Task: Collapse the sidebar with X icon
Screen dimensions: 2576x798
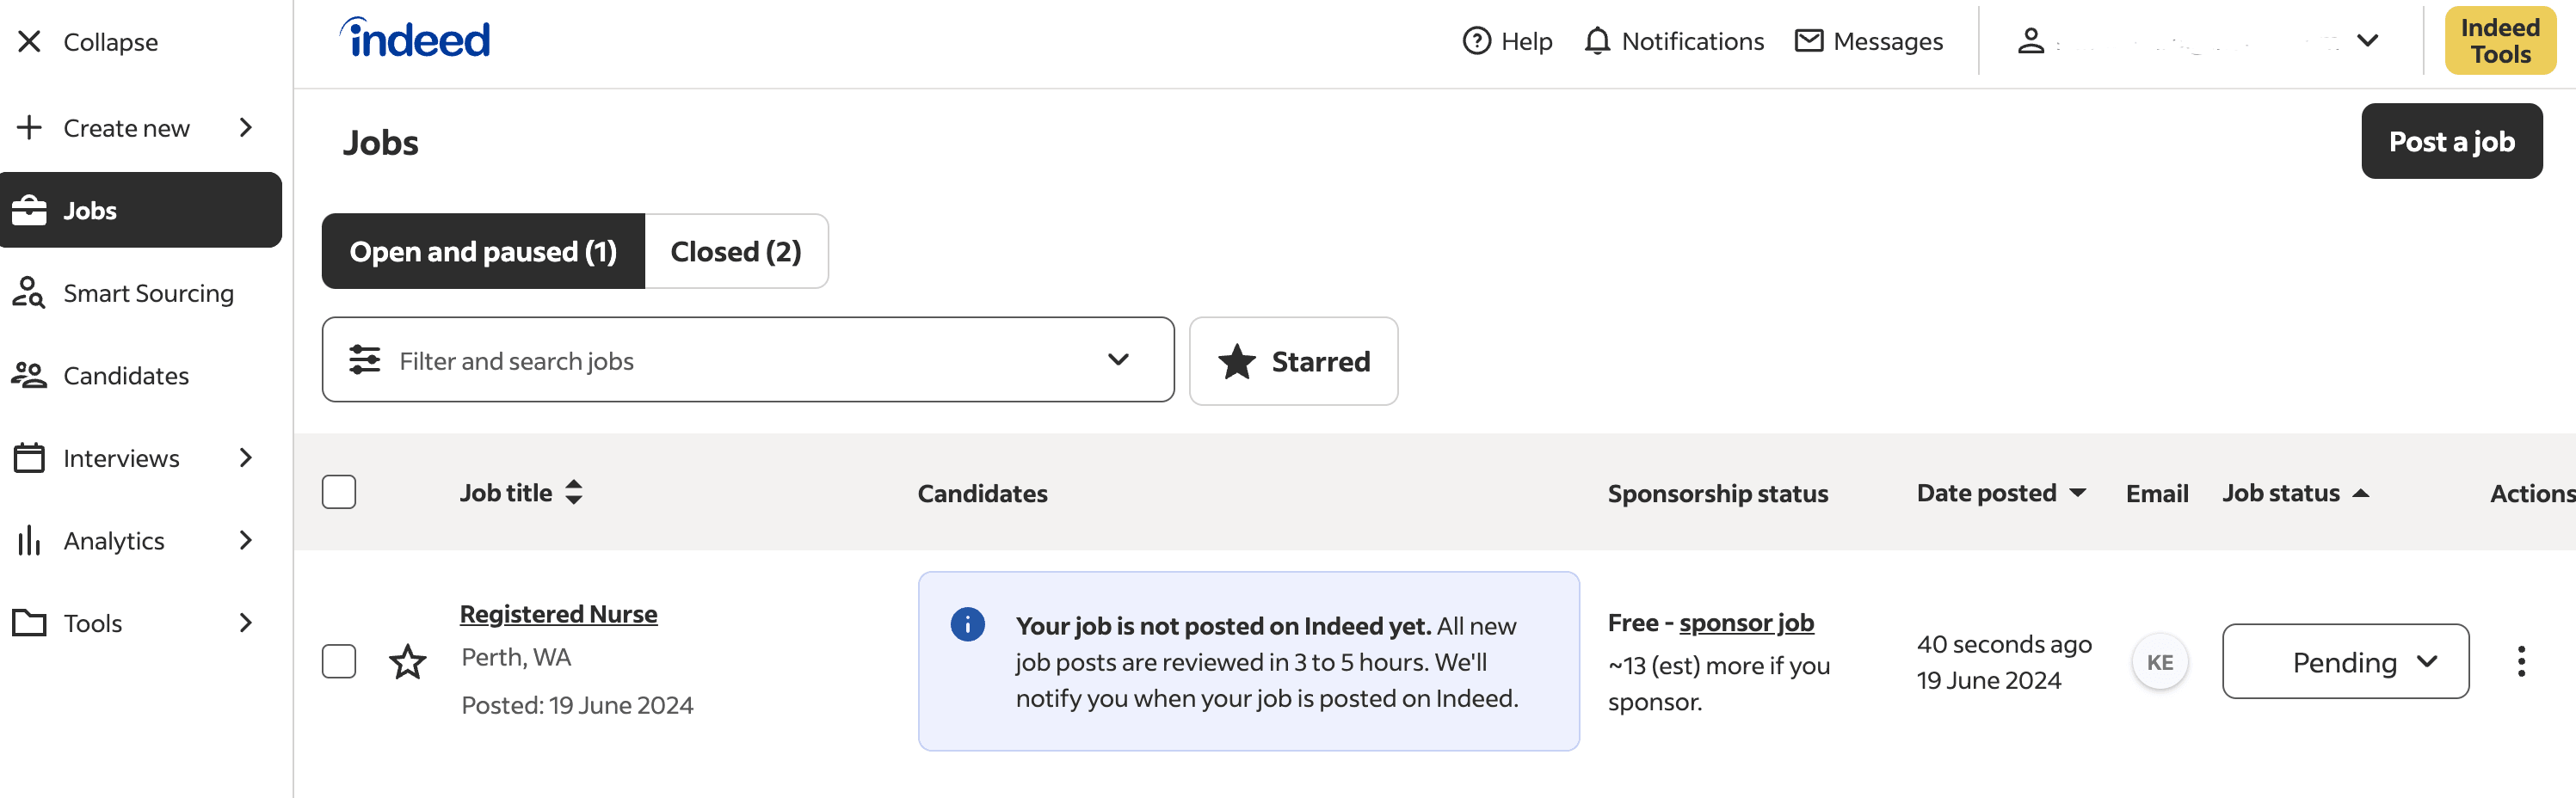Action: [x=30, y=42]
